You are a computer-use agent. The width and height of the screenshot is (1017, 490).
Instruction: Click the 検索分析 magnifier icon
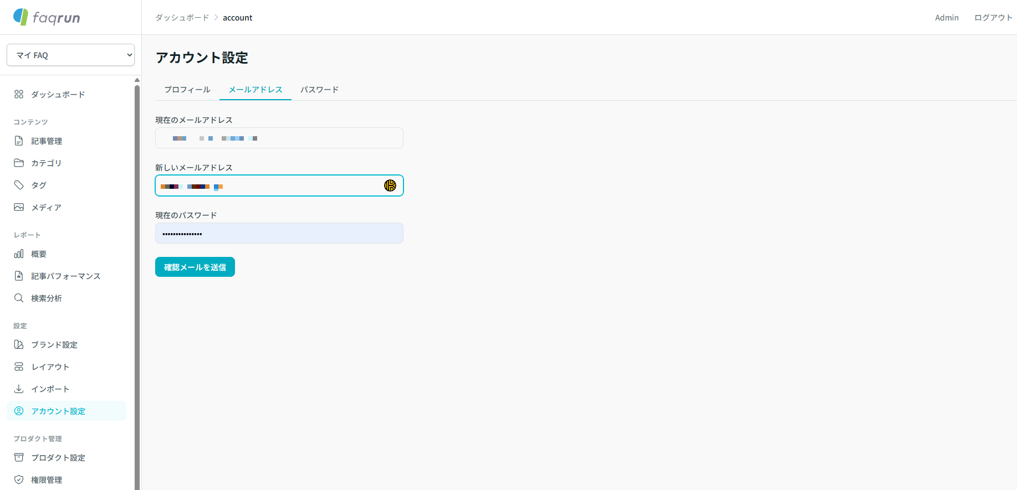point(19,298)
